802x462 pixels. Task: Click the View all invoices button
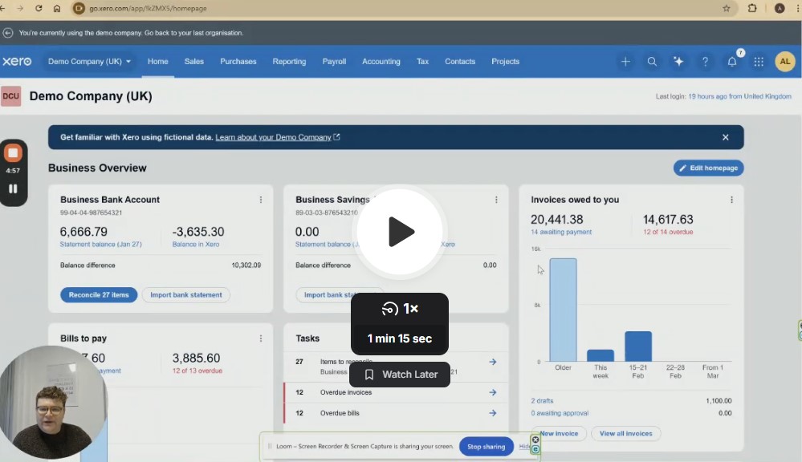pos(626,433)
